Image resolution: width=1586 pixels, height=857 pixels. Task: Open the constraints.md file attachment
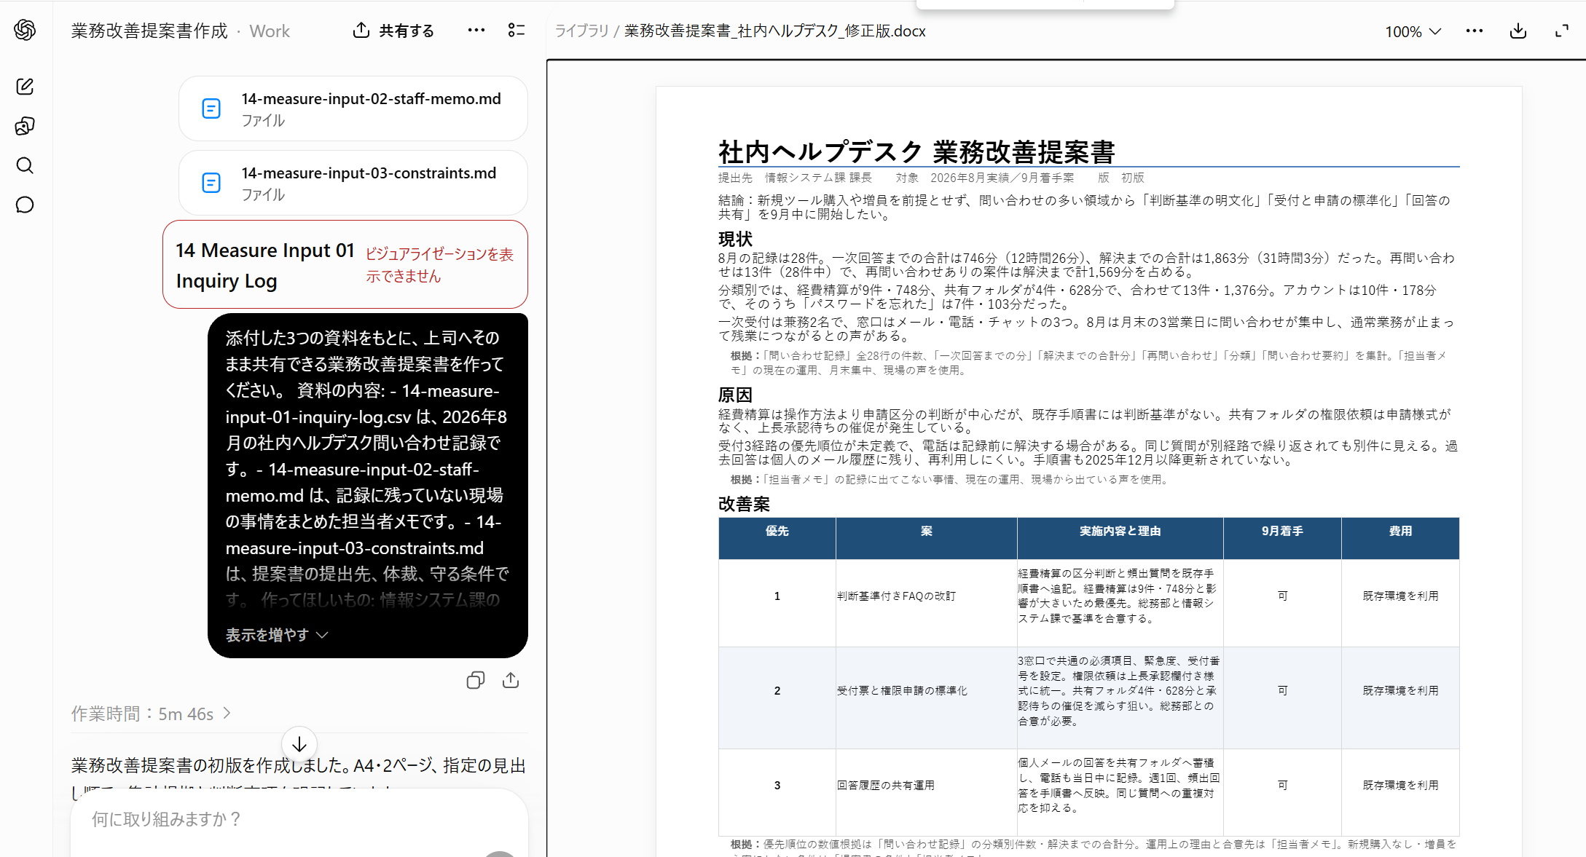(x=353, y=183)
